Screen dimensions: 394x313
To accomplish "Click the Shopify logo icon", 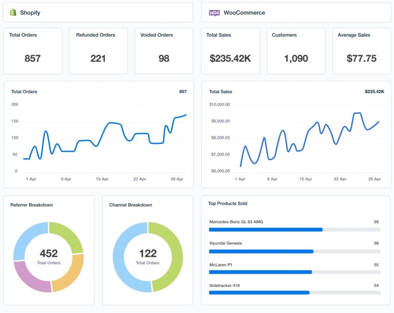I will [13, 12].
